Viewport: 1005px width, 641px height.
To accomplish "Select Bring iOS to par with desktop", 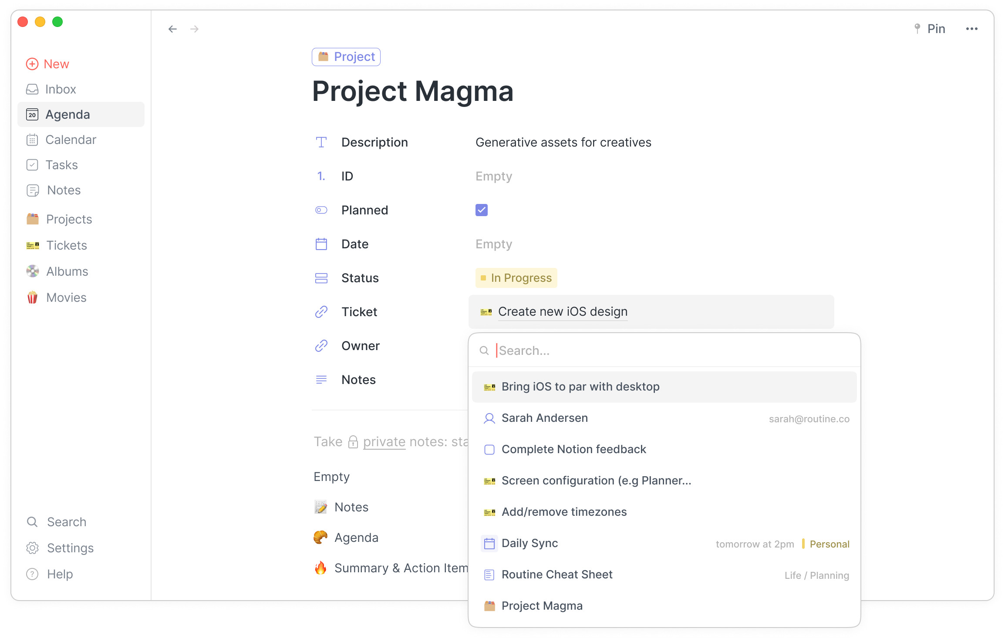I will click(664, 387).
